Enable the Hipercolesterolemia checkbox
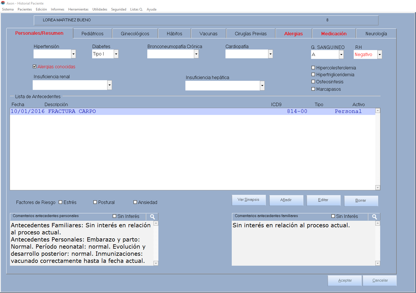This screenshot has height=293, width=416. pos(313,68)
